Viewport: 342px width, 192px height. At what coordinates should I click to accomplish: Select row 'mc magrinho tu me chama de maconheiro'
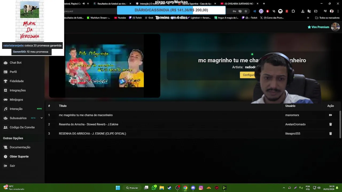192,115
